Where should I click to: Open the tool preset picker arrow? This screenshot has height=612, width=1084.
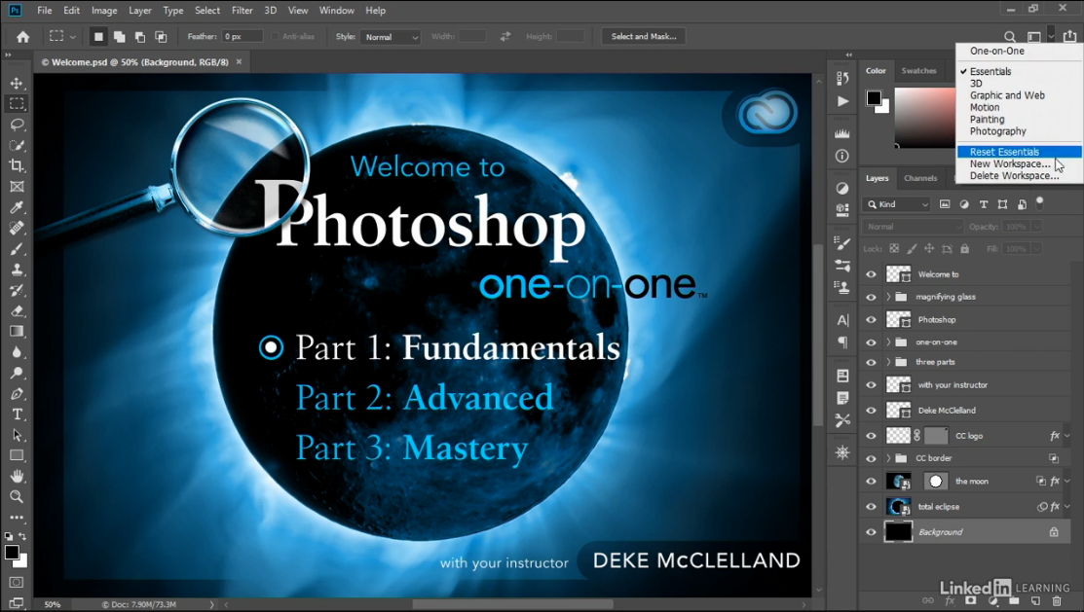pyautogui.click(x=73, y=37)
